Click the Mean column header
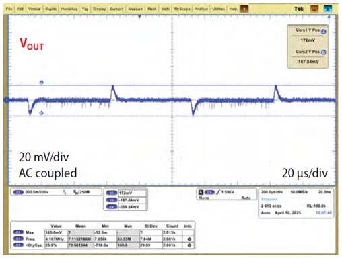This screenshot has width=342, height=258. (81, 226)
